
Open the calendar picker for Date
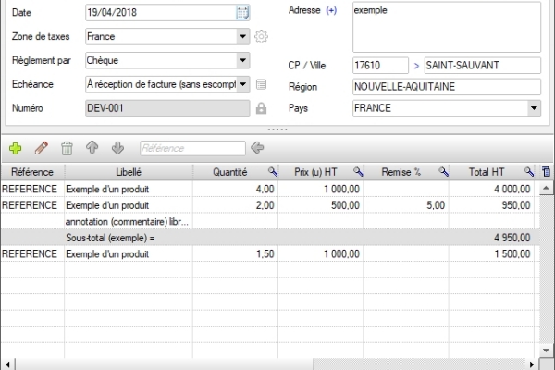[x=242, y=13]
